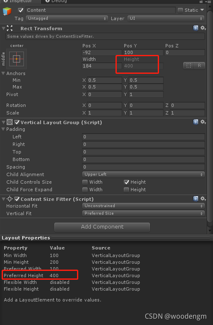The width and height of the screenshot is (213, 325).
Task: Click the Inspector vertical scrollbar
Action: tap(210, 116)
